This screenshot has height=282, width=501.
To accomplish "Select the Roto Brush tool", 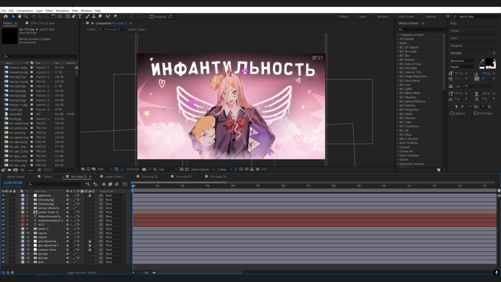I will pyautogui.click(x=108, y=16).
